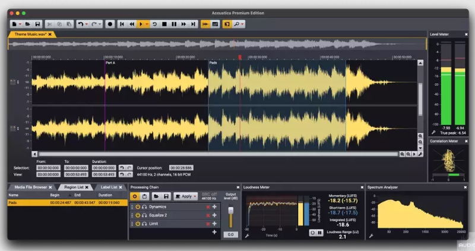Cut the selection with the scissors icon
The image size is (475, 251).
49,24
